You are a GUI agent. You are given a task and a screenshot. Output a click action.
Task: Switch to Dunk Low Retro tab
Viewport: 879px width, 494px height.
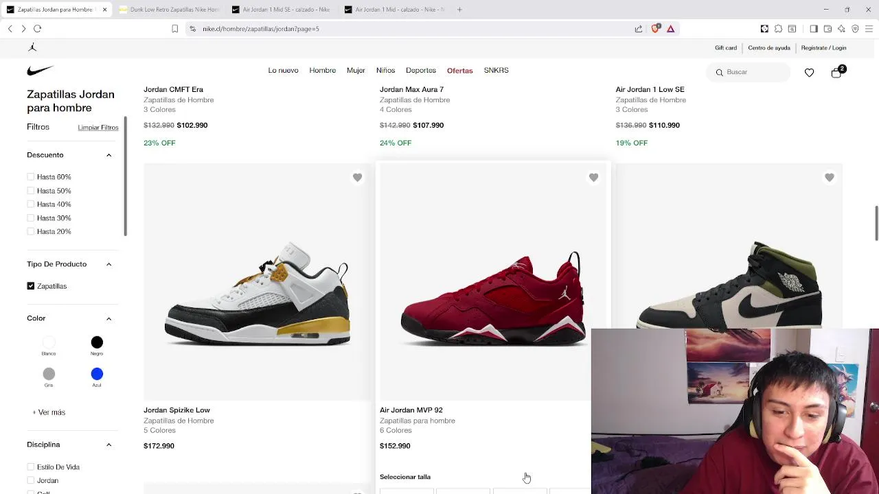coord(168,10)
